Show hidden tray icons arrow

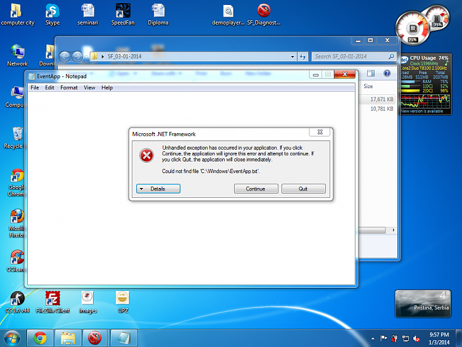tap(373, 339)
